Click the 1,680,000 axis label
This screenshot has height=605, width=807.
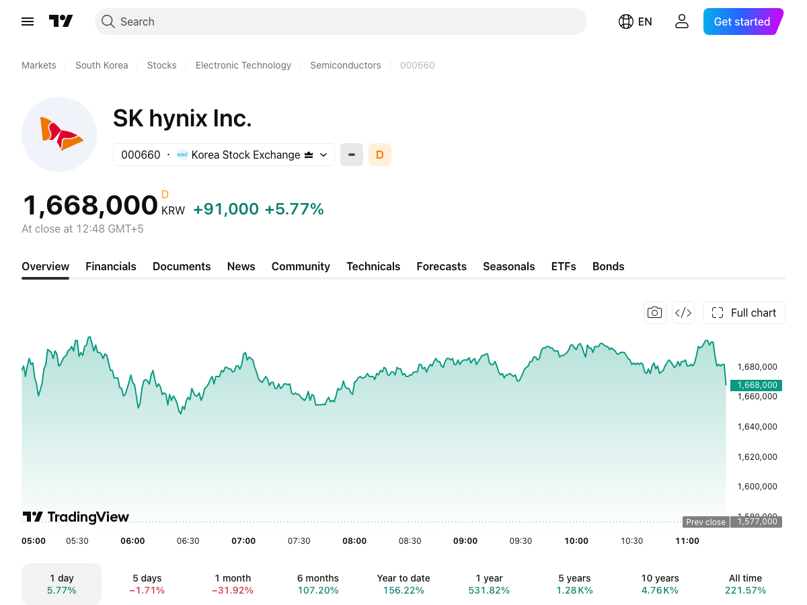[x=757, y=367]
